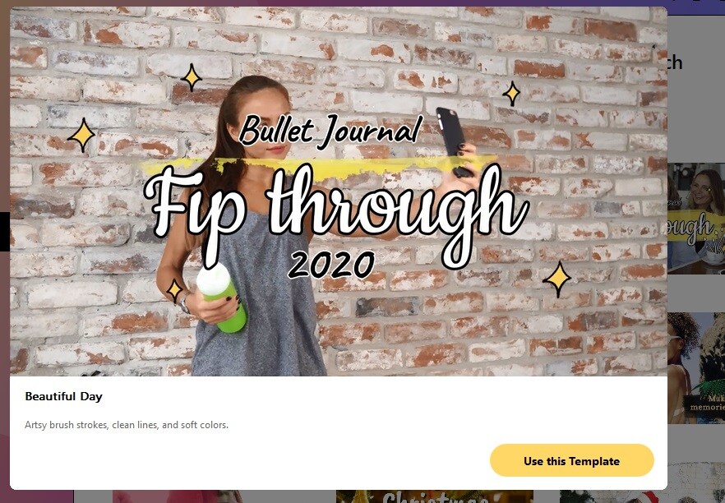
Task: Open the Make memories template thumbnail
Action: click(696, 368)
